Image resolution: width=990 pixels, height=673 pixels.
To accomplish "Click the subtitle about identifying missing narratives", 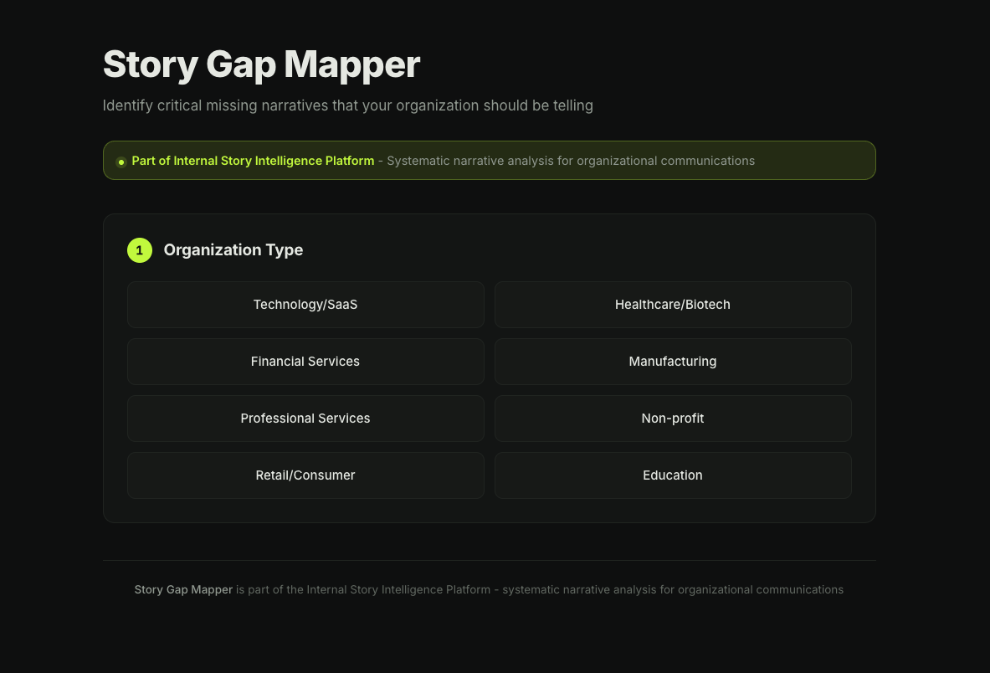I will pos(348,105).
